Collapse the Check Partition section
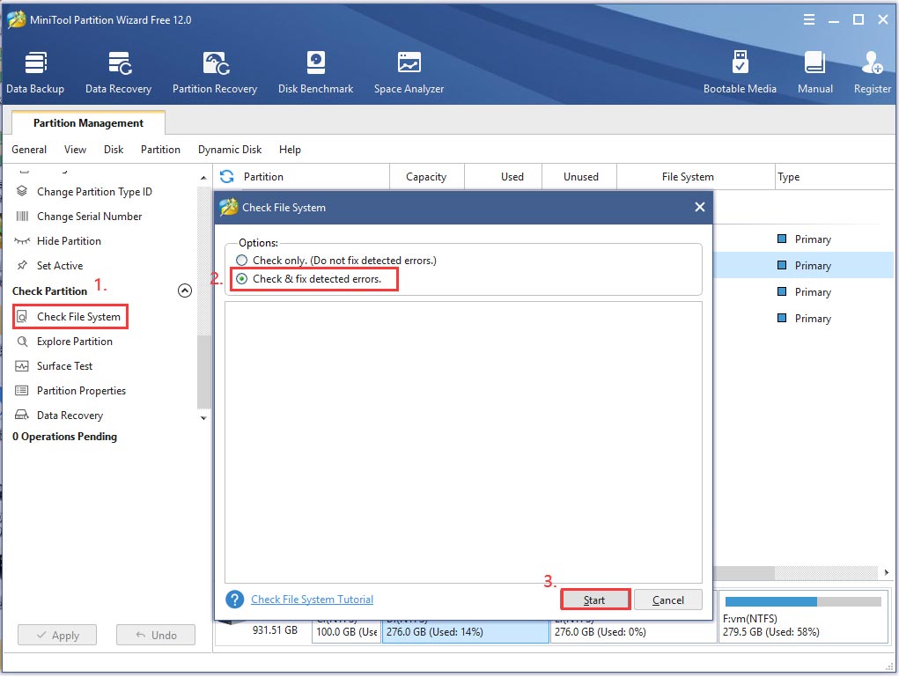The height and width of the screenshot is (677, 899). 185,291
